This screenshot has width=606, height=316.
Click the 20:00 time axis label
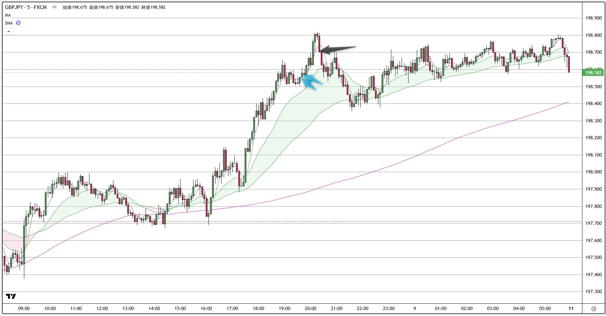tap(310, 308)
